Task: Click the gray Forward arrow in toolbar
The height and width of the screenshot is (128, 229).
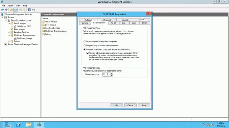Action: (6, 10)
